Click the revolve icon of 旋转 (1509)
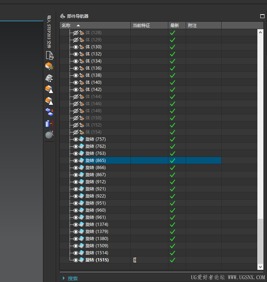The image size is (267, 282). point(82,246)
